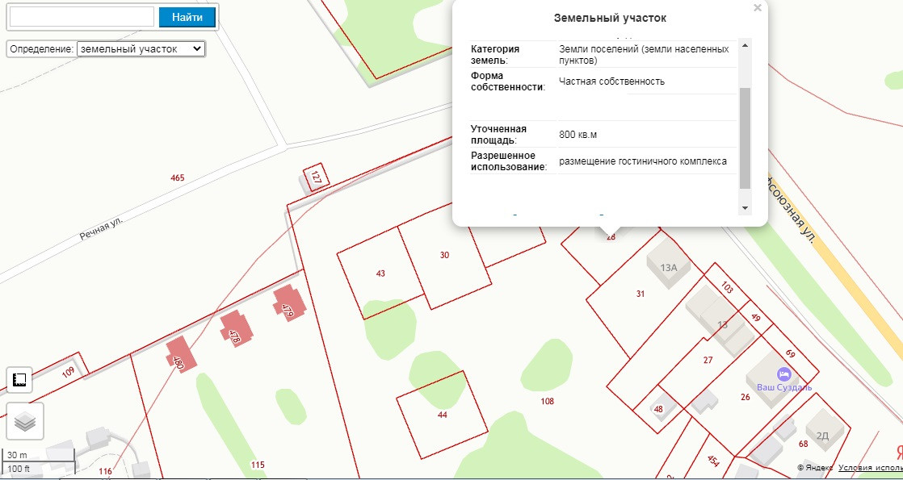Viewport: 903px width, 480px height.
Task: Open the Определение dropdown list
Action: (141, 49)
